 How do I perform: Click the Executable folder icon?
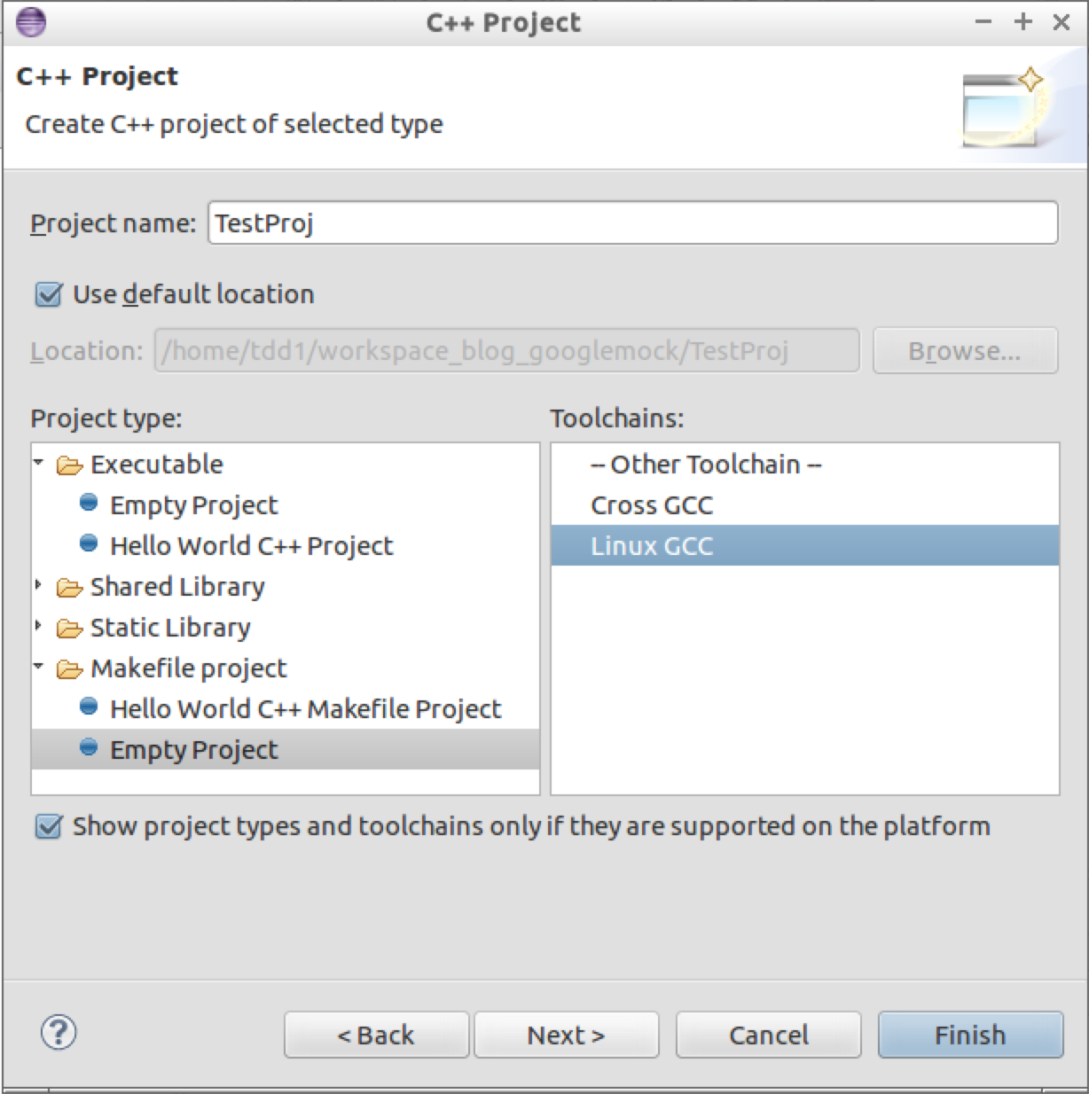tap(69, 465)
